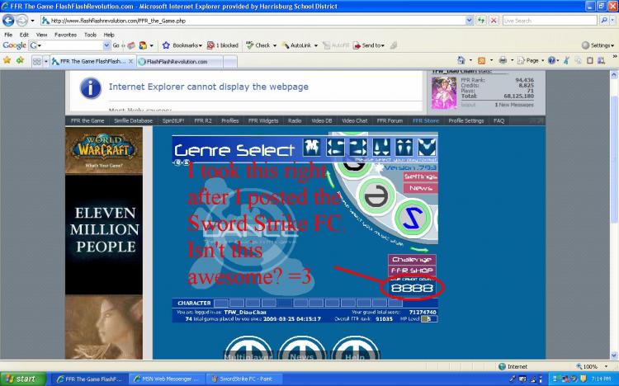This screenshot has height=386, width=619.
Task: Open the FFR Forum nav link
Action: click(390, 120)
